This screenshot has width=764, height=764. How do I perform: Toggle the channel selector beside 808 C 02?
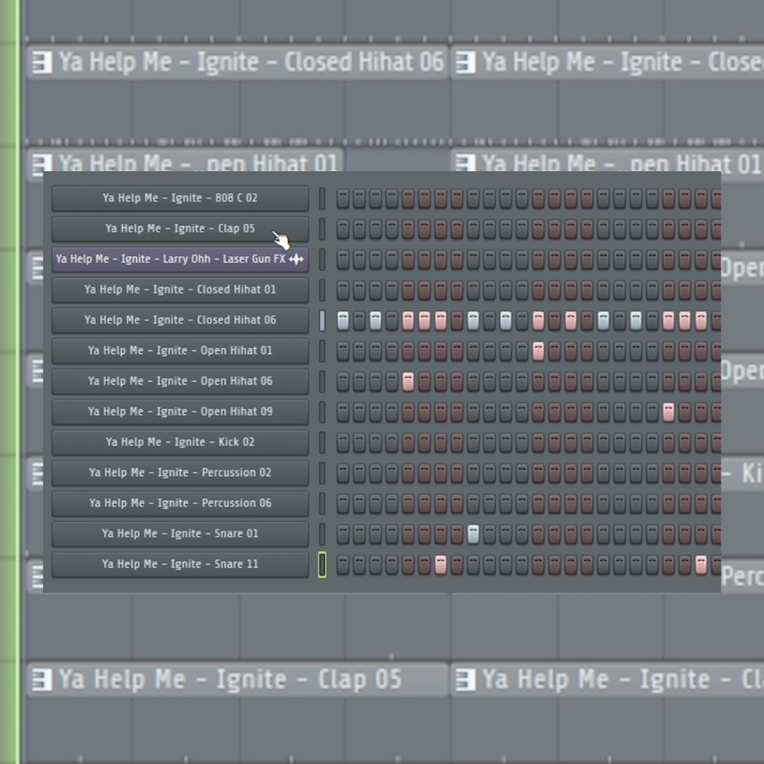323,199
